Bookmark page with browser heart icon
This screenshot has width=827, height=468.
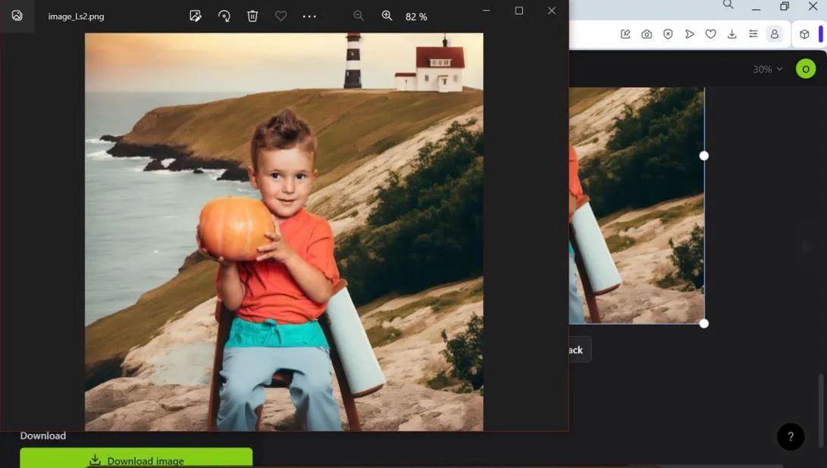click(710, 34)
